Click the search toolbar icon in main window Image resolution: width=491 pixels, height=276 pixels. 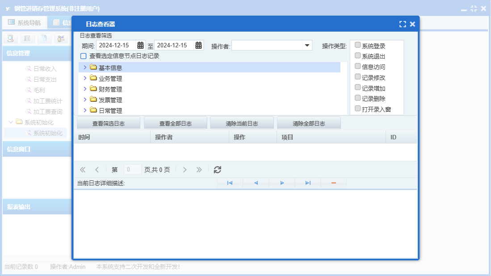10,38
